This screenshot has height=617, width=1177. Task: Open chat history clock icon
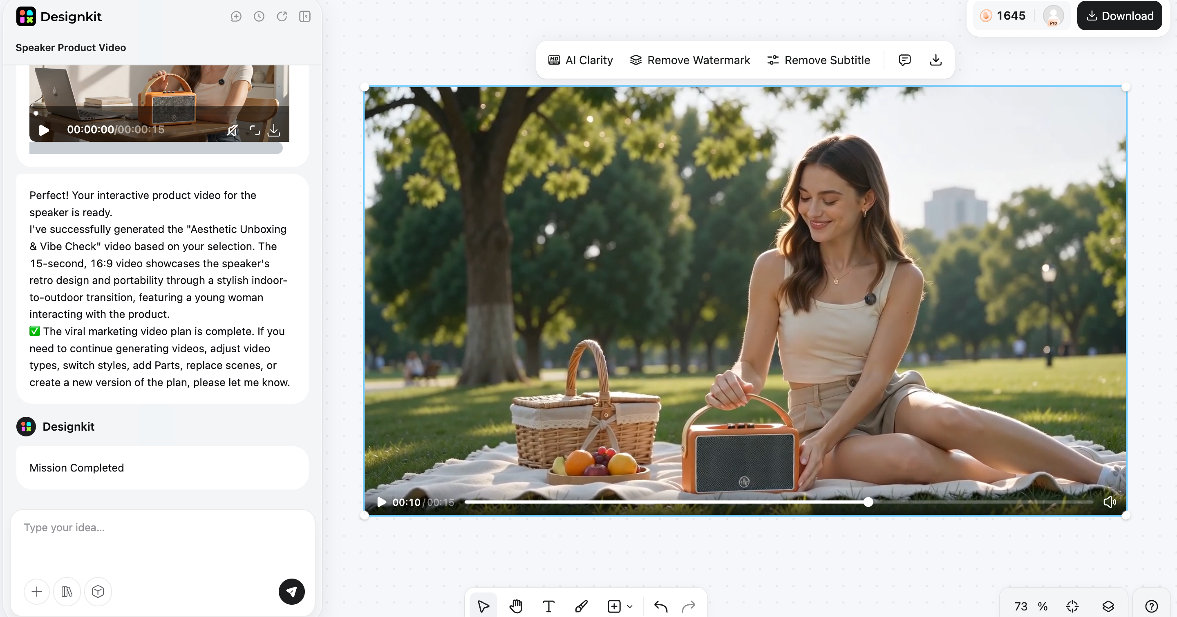pos(259,16)
